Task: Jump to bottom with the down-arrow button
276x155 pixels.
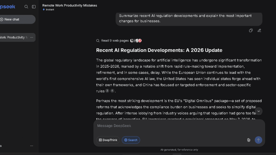Action: tap(258, 111)
